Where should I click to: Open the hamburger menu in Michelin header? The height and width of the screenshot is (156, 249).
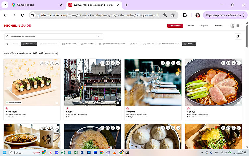pyautogui.click(x=238, y=26)
